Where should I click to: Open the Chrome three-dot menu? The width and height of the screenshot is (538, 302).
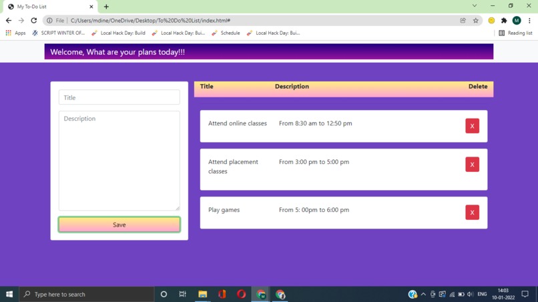pos(529,21)
